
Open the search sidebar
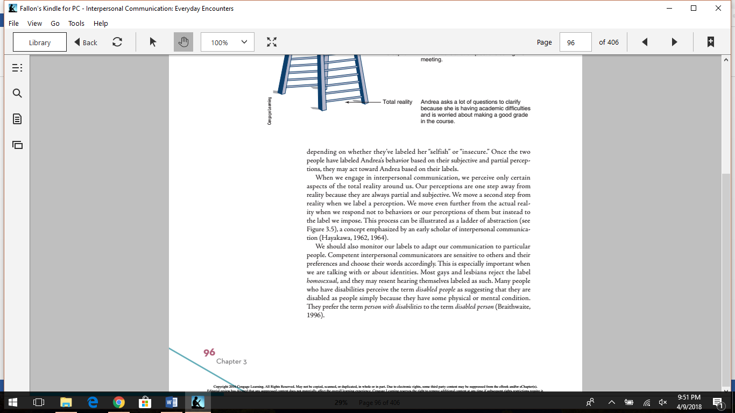pos(17,92)
